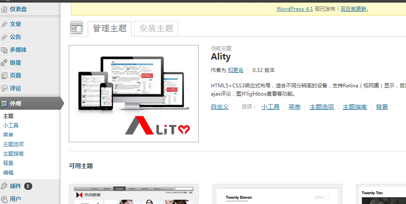Switch to the 安装主题 tab

[156, 29]
